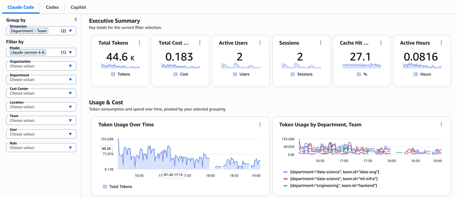Viewport: 457px width, 198px height.
Task: Open the Cache Hit card options menu
Action: pyautogui.click(x=381, y=43)
